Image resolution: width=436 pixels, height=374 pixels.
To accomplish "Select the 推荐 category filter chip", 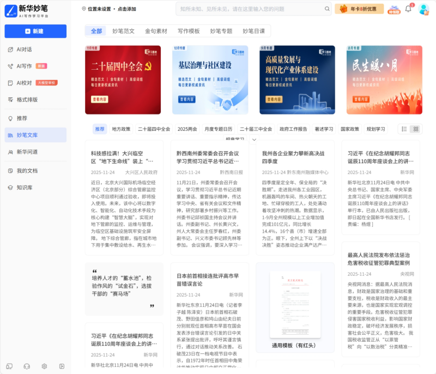I will [100, 129].
